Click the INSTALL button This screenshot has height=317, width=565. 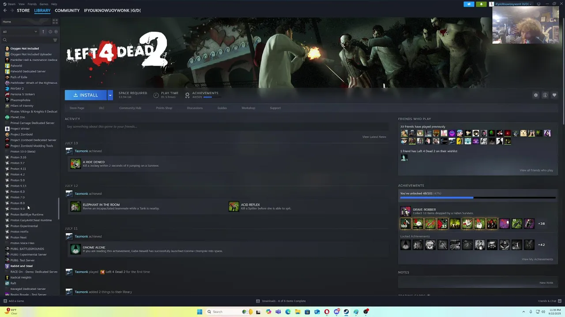pos(86,95)
